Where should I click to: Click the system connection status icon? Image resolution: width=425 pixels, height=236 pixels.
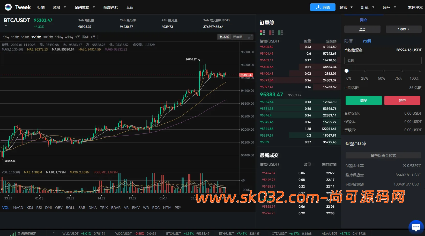coord(12,233)
